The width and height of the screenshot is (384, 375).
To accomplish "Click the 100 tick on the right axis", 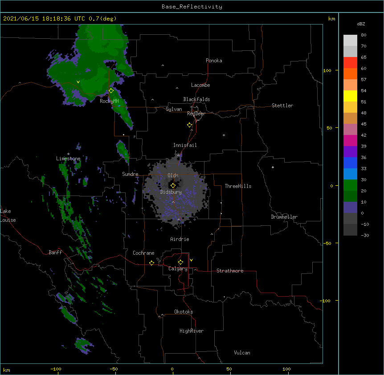I will 327,71.
